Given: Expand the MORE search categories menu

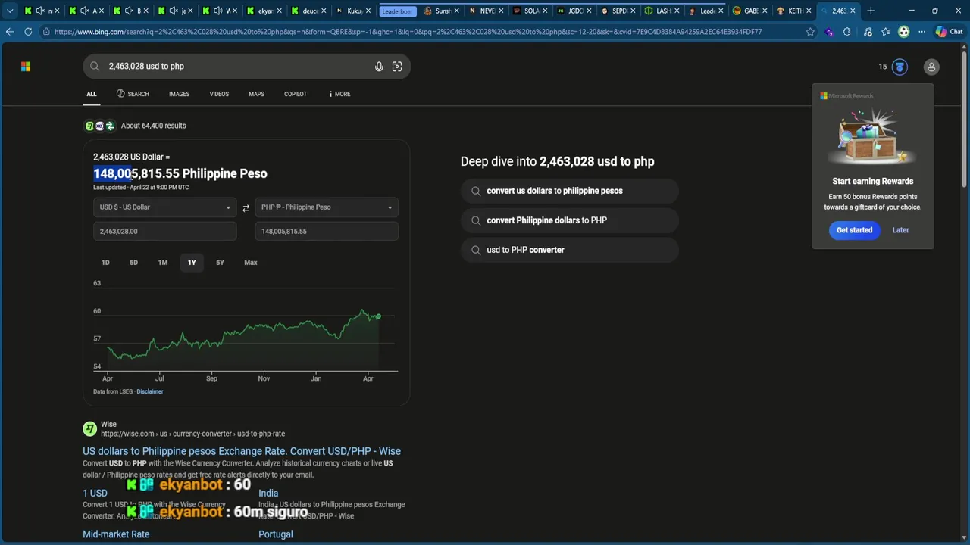Looking at the screenshot, I should pyautogui.click(x=339, y=94).
